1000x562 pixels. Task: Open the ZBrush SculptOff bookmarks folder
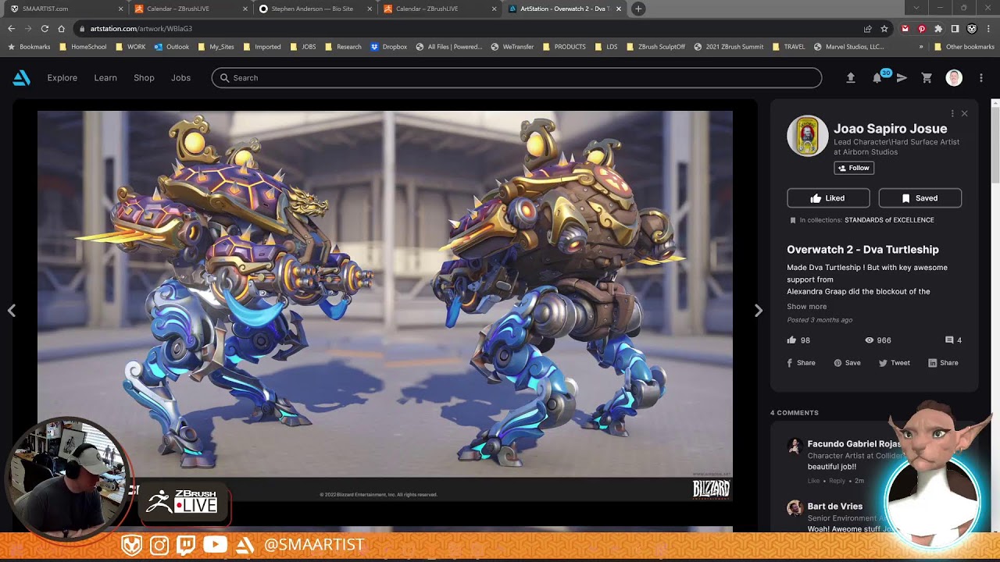pos(655,47)
